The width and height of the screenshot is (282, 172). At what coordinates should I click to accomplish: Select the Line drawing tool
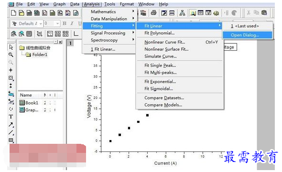[x=11, y=132]
